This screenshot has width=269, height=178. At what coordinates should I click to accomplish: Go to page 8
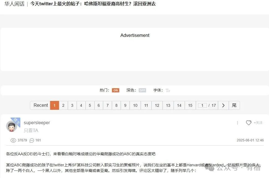click(116, 105)
